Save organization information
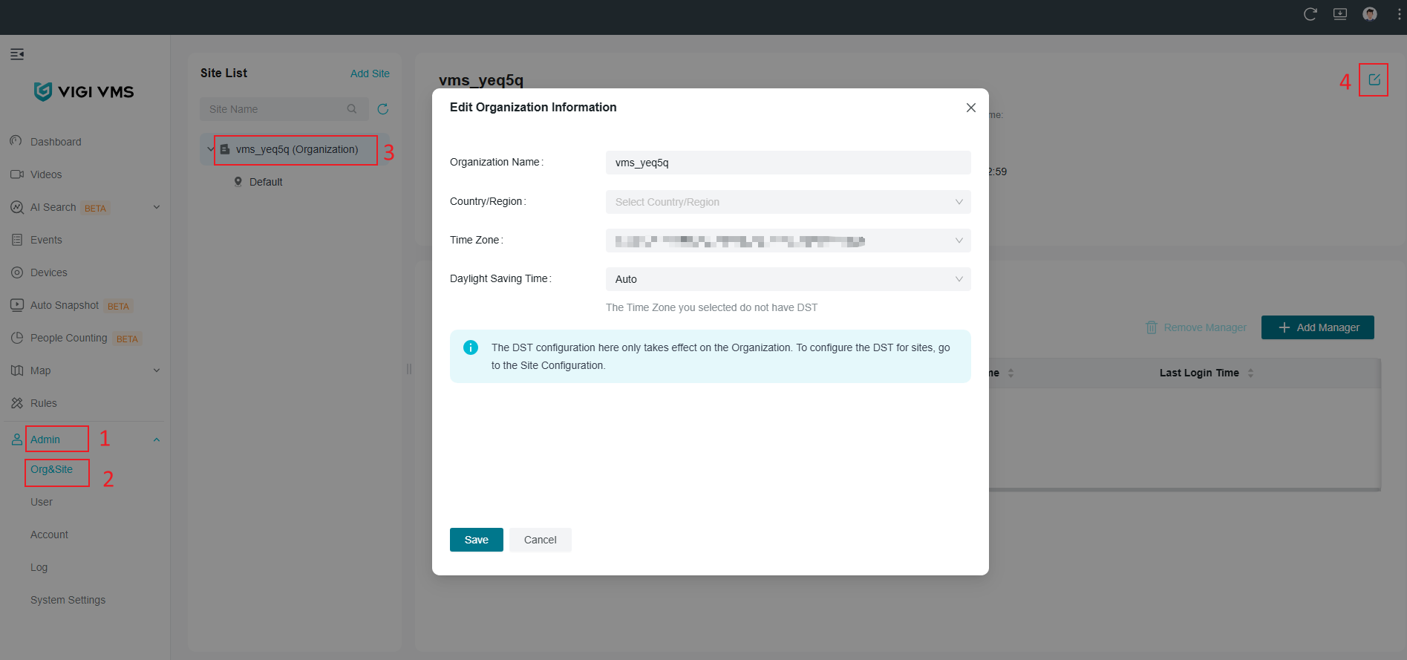 pos(477,540)
